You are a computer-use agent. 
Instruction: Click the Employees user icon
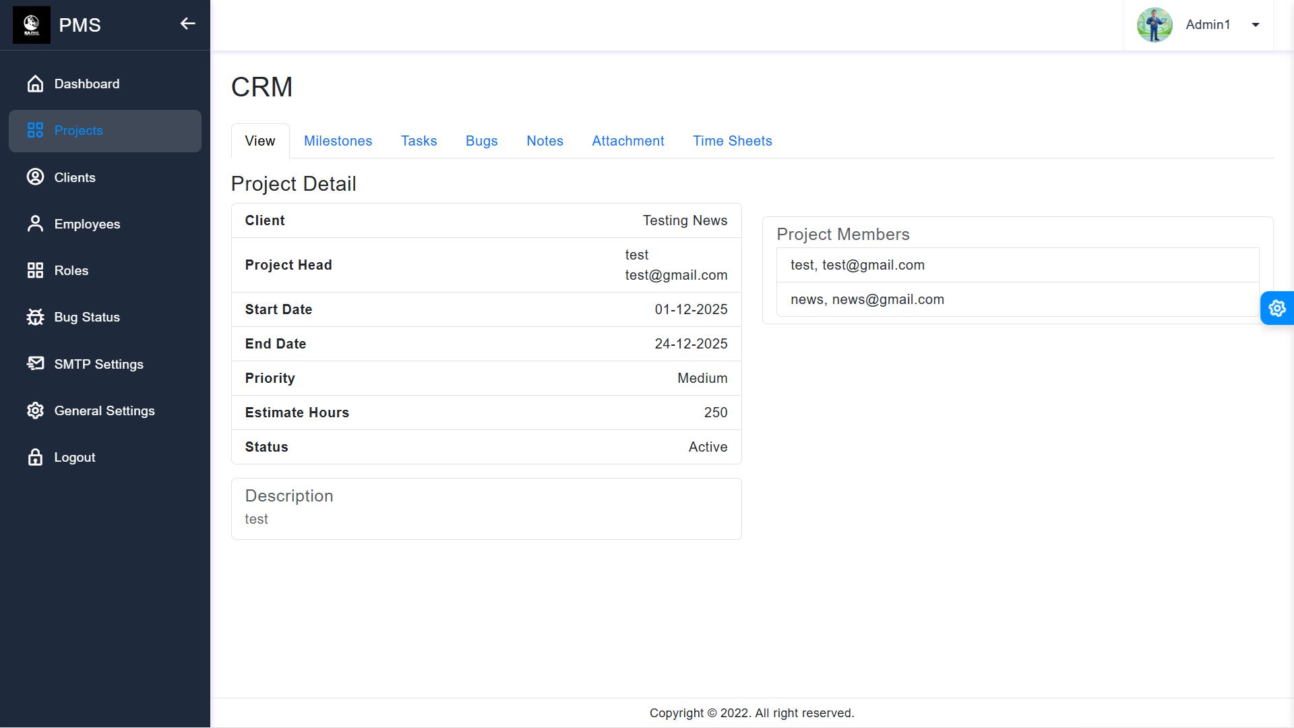(x=35, y=224)
